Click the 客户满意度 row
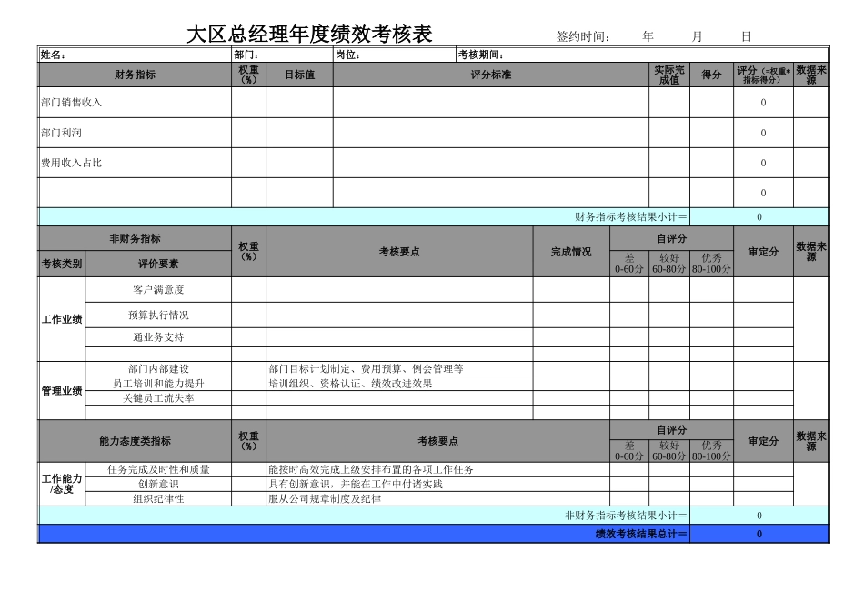This screenshot has height=611, width=864. (x=158, y=290)
